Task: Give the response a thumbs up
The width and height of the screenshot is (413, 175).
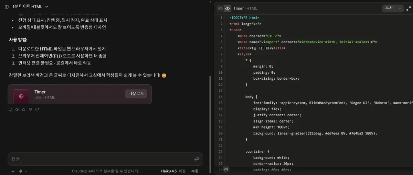Action: [x=24, y=109]
